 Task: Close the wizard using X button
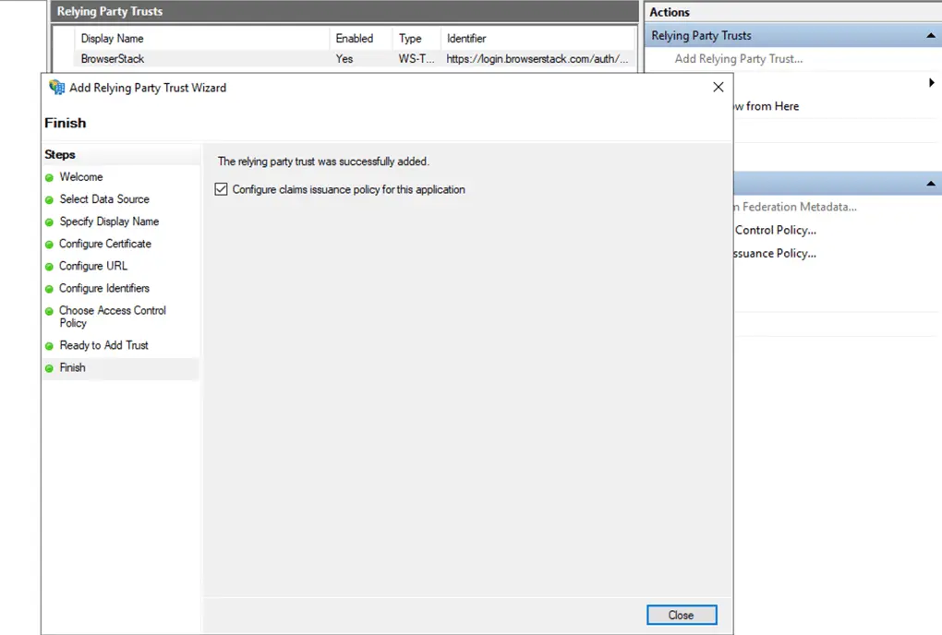(x=719, y=88)
